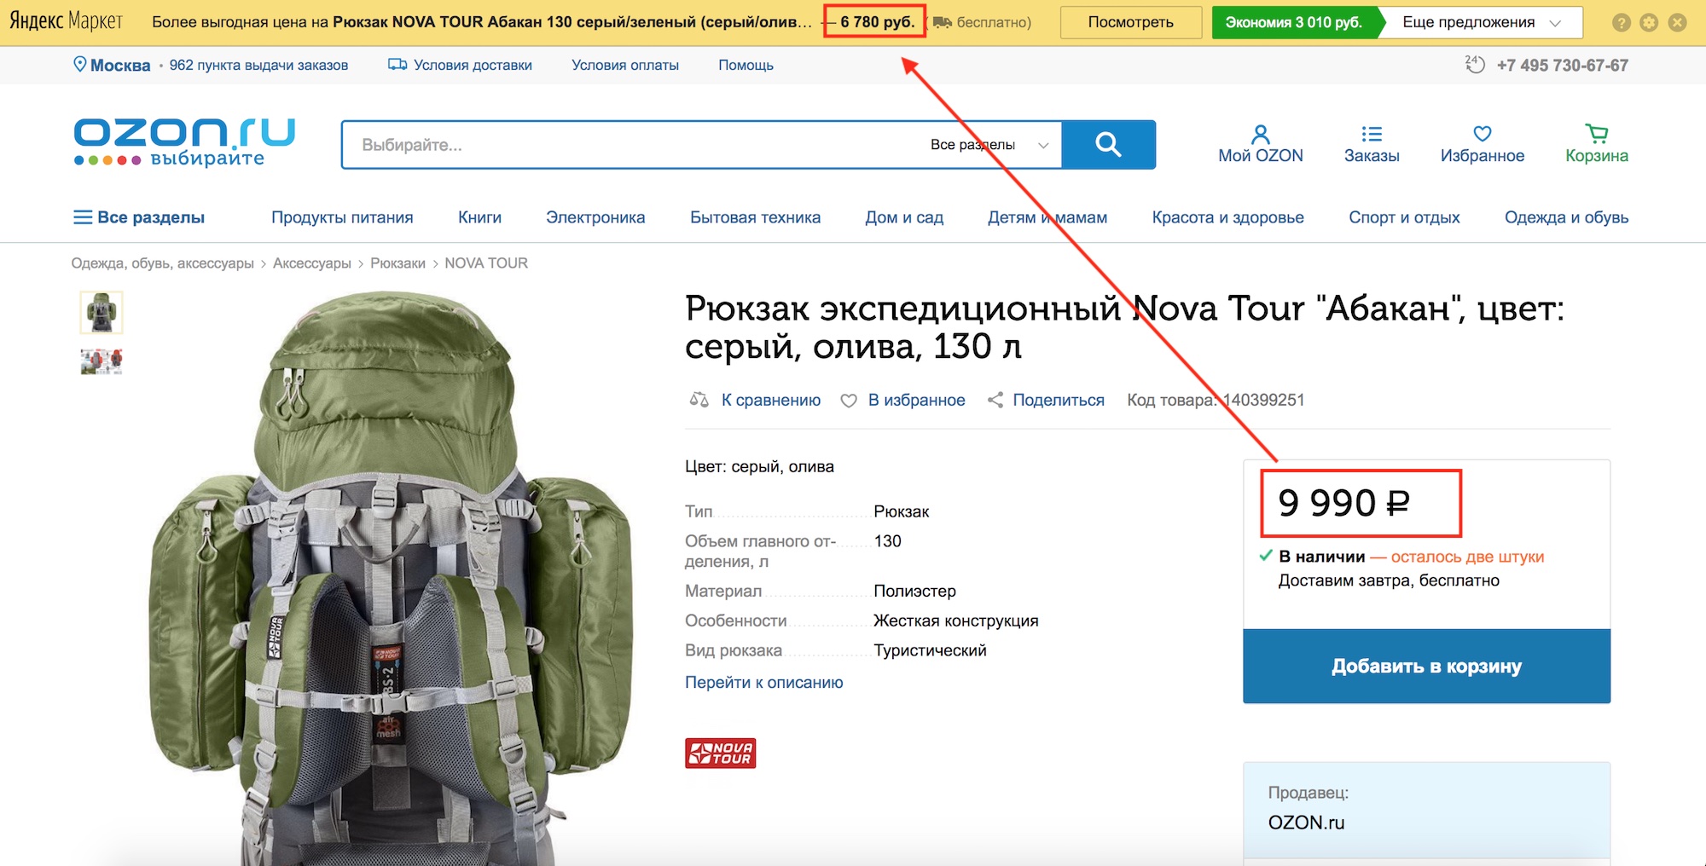This screenshot has height=866, width=1706.
Task: Close the Yandex Market offer bar
Action: click(x=1677, y=23)
